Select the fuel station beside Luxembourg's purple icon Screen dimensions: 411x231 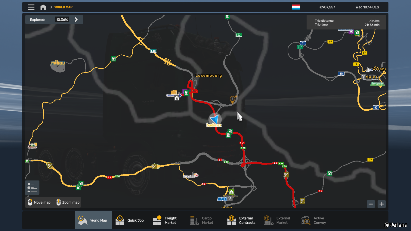pyautogui.click(x=187, y=93)
